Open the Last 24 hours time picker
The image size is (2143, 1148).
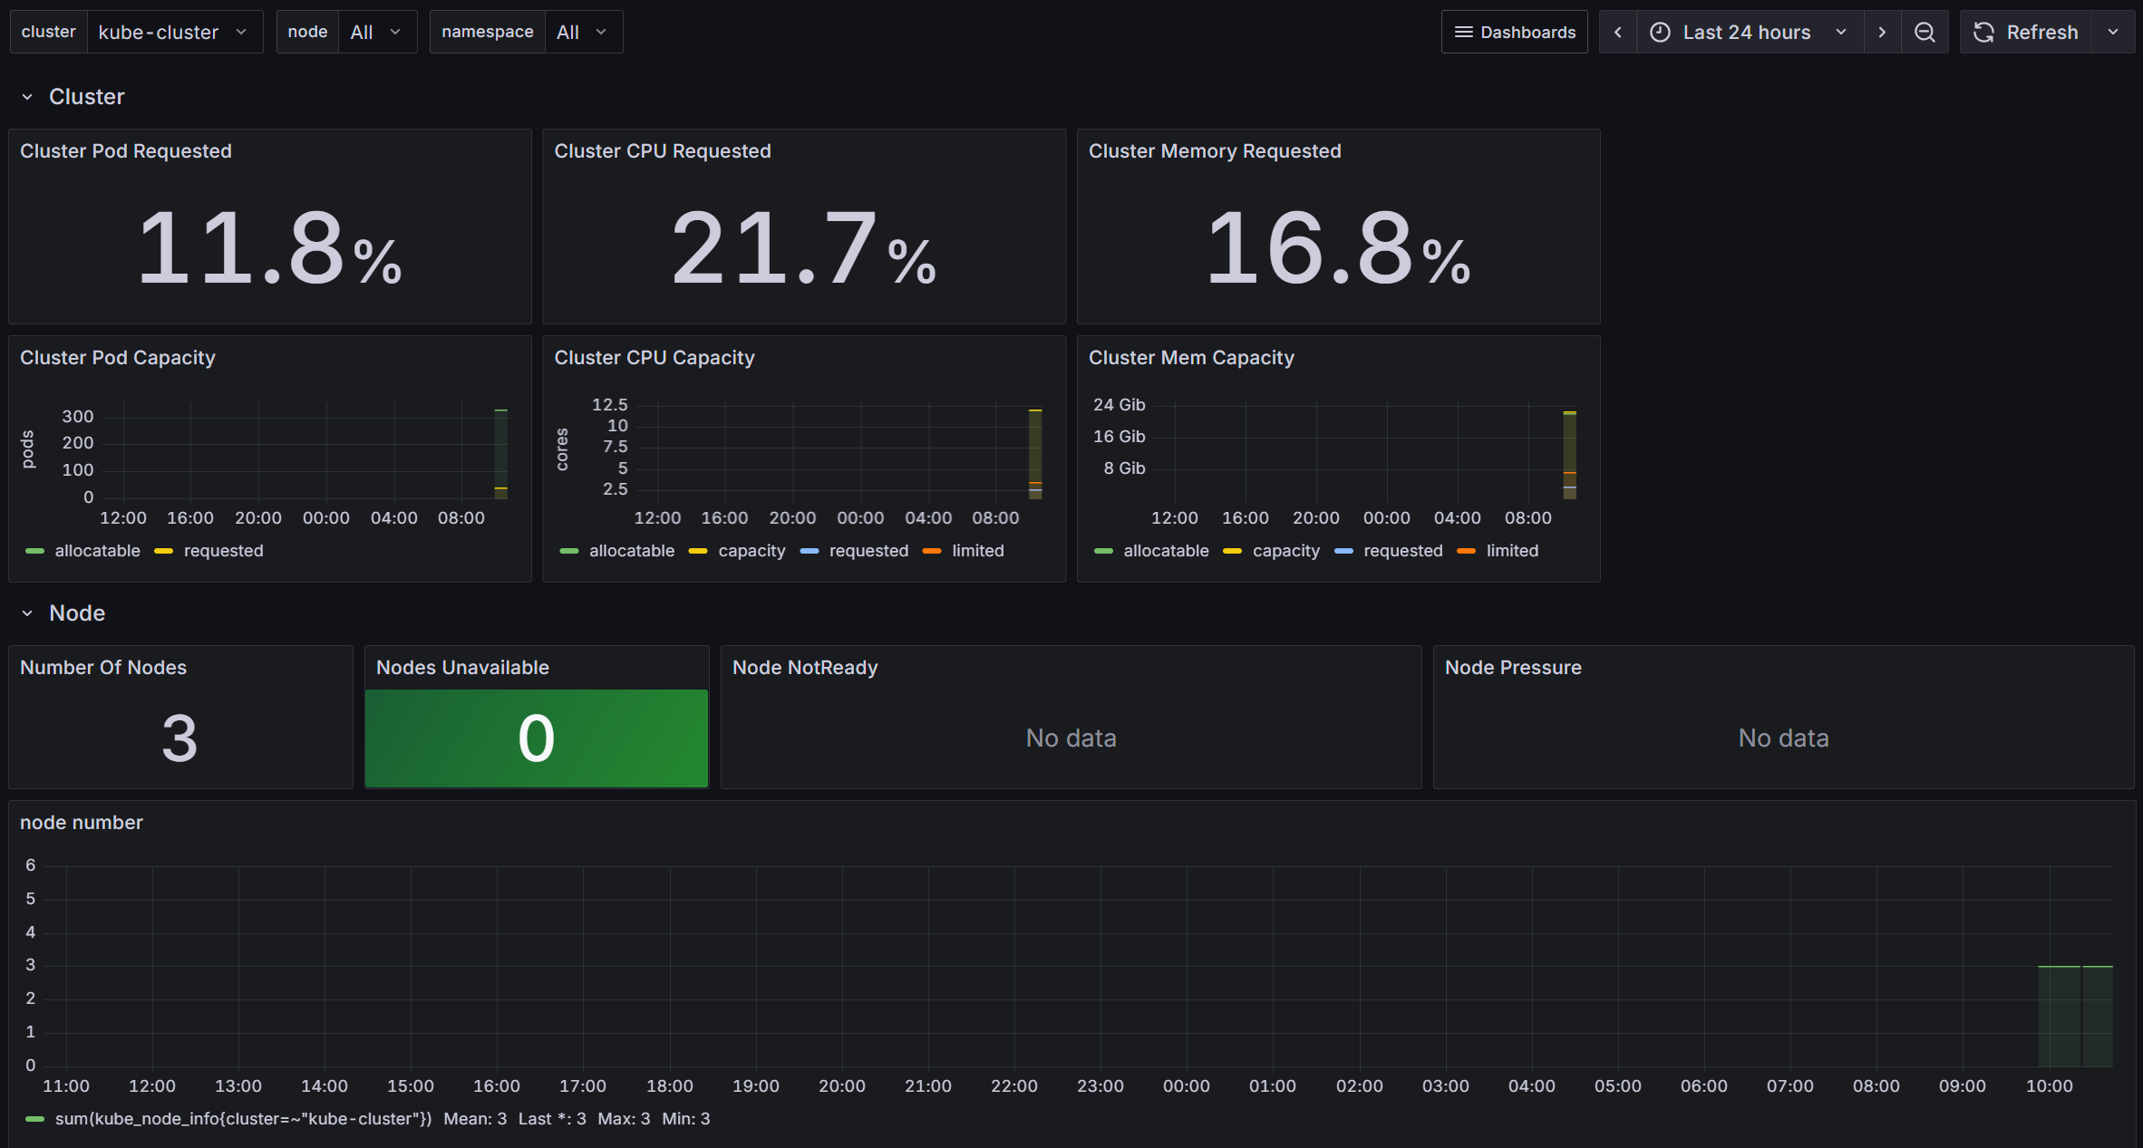(x=1748, y=33)
